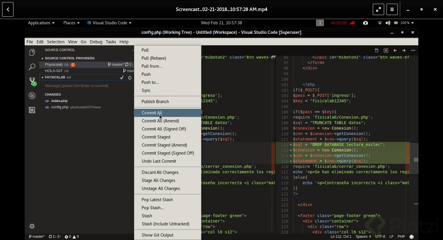Open config.php in Changes list
The height and width of the screenshot is (240, 443).
point(87,107)
